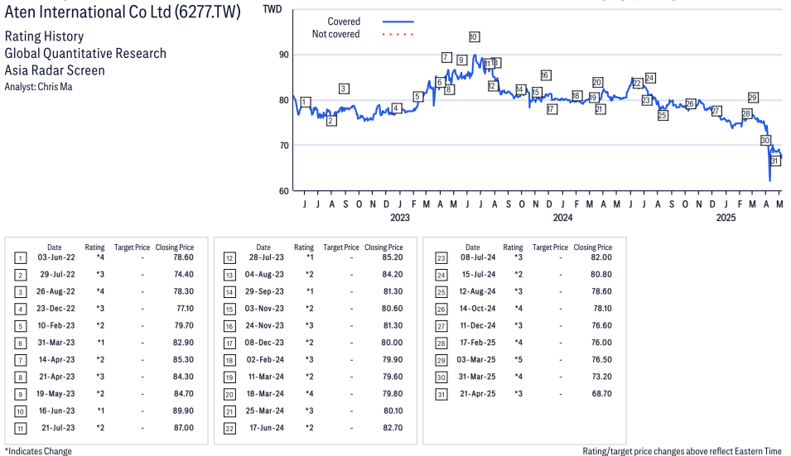Click chart marker 14 on the chart
Image resolution: width=791 pixels, height=456 pixels.
click(521, 89)
